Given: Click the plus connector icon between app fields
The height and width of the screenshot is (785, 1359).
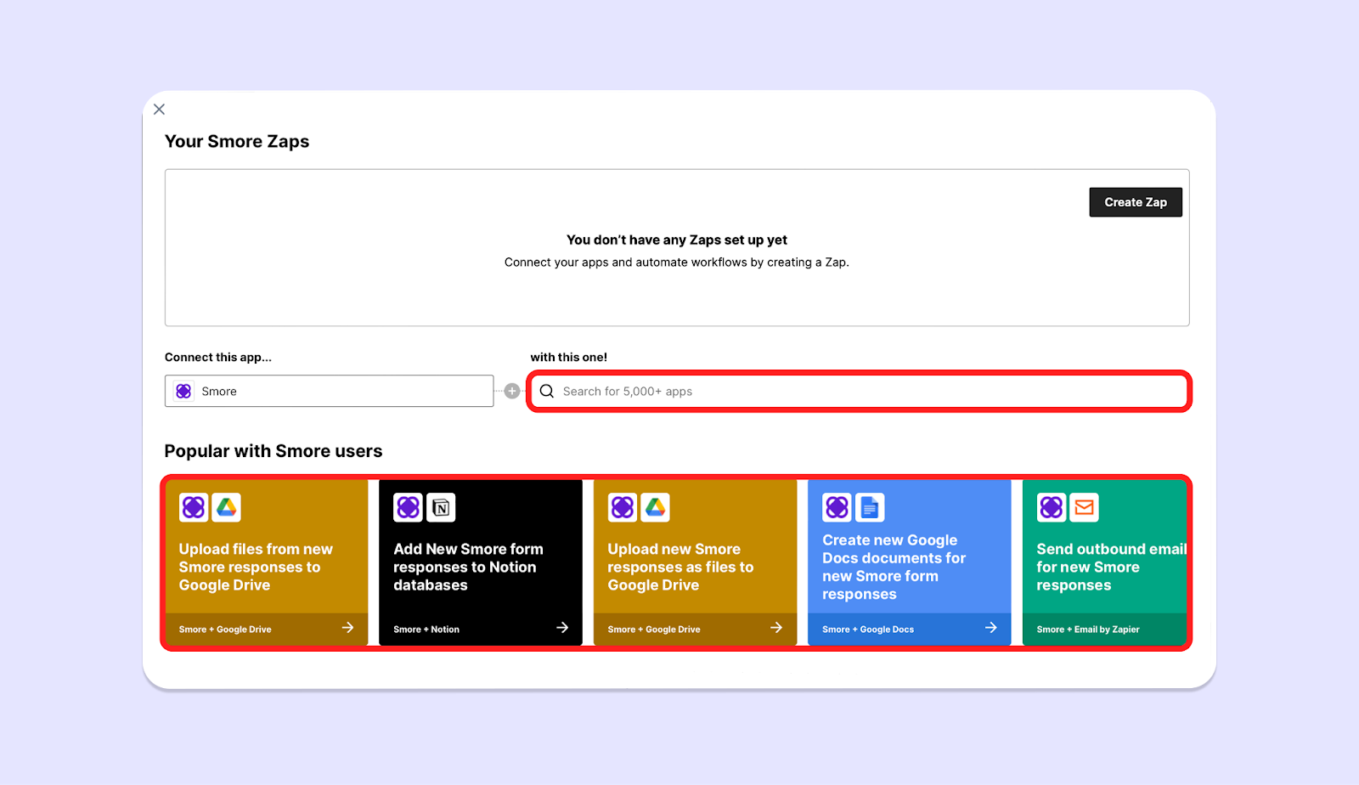Looking at the screenshot, I should point(512,391).
